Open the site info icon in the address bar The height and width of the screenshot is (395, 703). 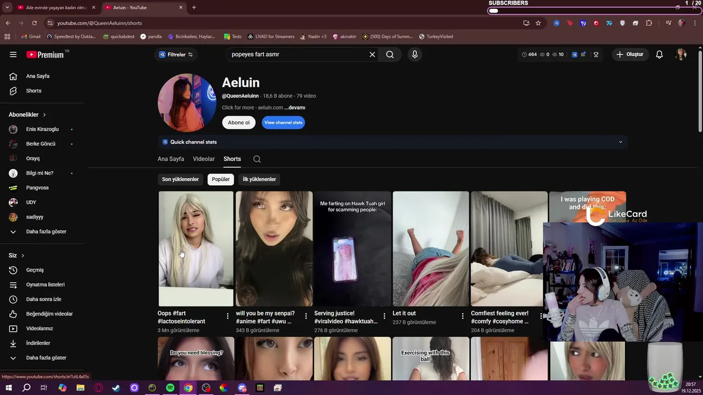50,23
